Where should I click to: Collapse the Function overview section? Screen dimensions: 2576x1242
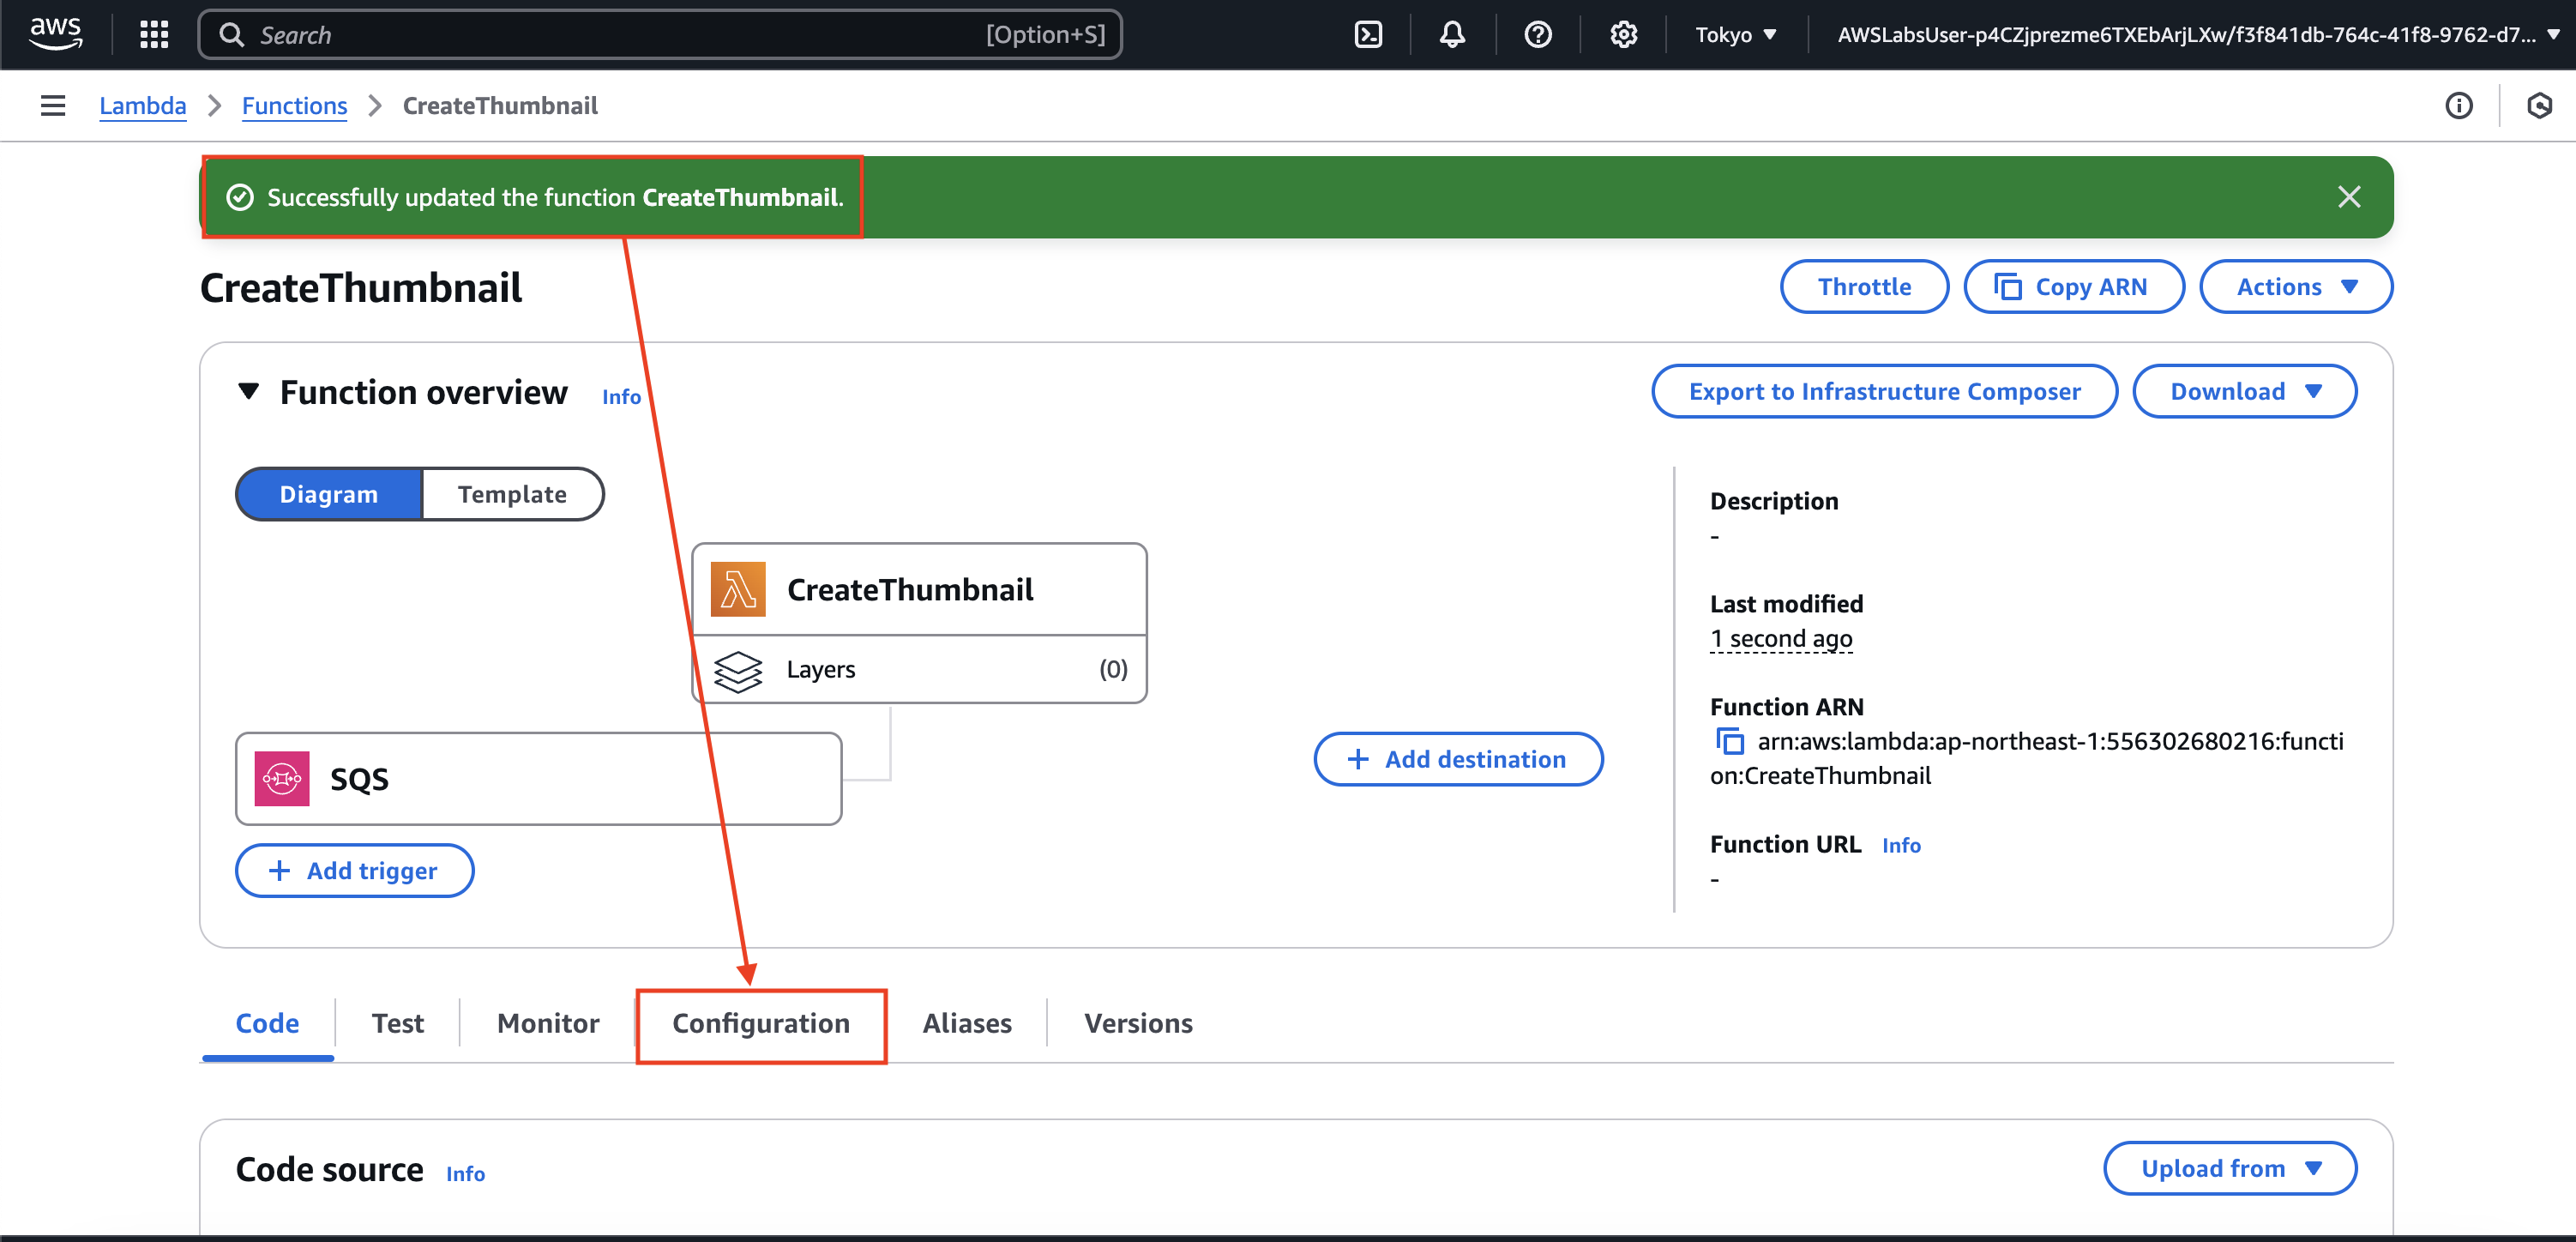coord(249,391)
